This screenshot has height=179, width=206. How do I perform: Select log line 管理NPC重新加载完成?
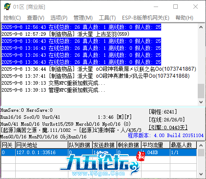click(53, 90)
